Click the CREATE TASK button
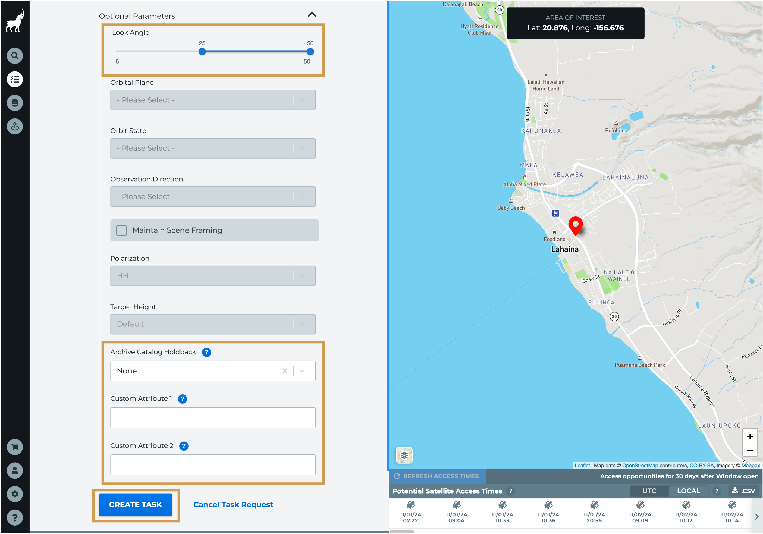Image resolution: width=763 pixels, height=534 pixels. coord(135,504)
